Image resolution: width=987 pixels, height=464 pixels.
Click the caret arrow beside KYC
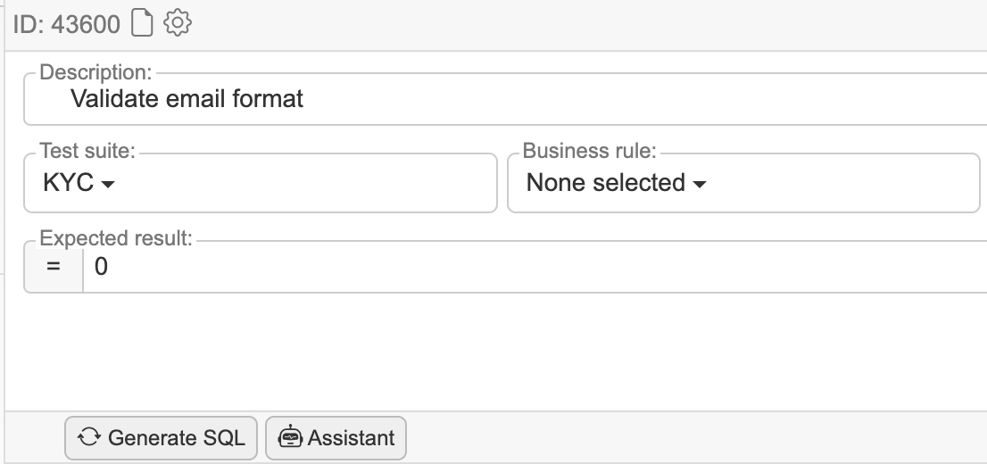[x=109, y=185]
